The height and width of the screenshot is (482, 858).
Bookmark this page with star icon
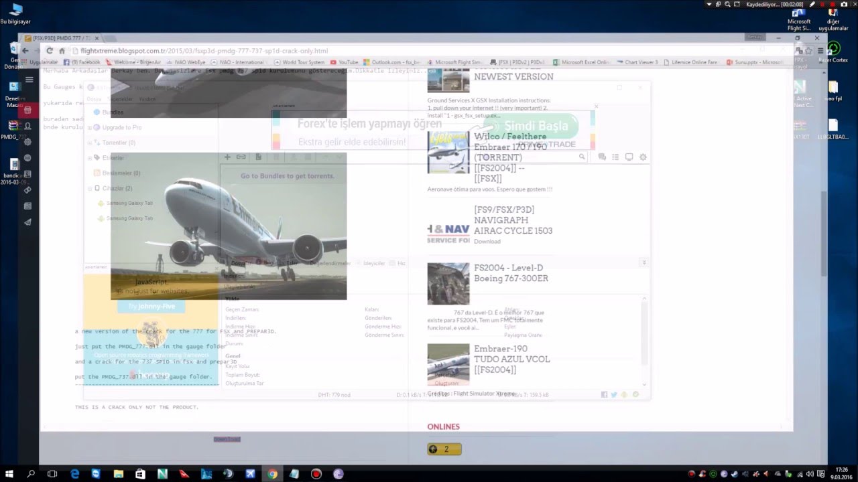tap(808, 50)
